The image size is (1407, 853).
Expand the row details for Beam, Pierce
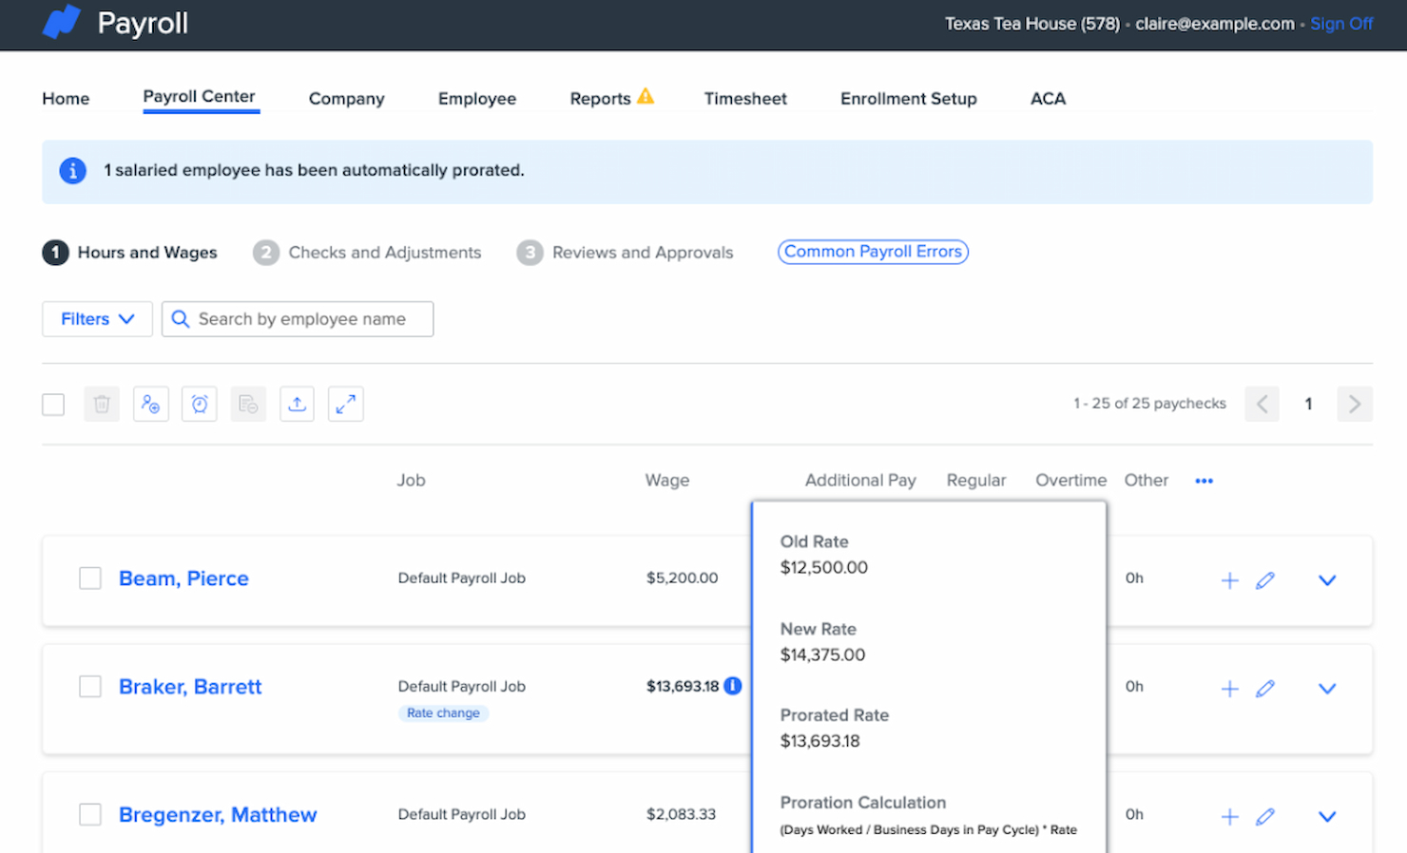[1327, 580]
